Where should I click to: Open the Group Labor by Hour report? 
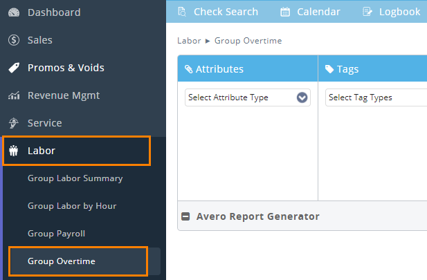click(x=72, y=206)
